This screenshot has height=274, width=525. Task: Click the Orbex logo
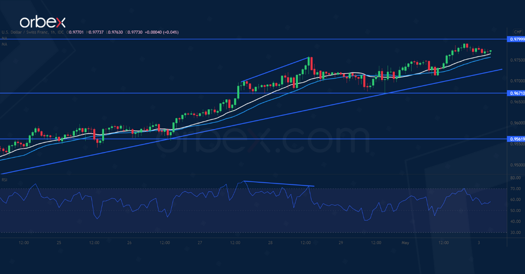click(43, 20)
